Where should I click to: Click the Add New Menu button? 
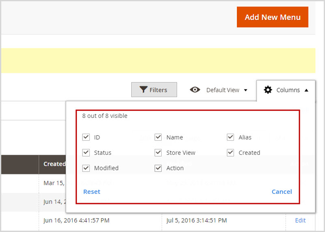[273, 17]
